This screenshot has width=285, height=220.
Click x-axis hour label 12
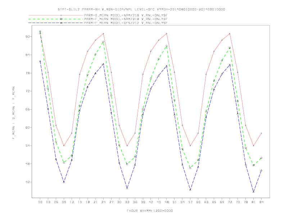click(x=72, y=202)
